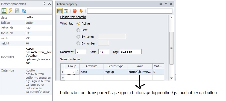Click the lightning bolt icon in Element properties
This screenshot has width=226, height=101.
coord(11,10)
